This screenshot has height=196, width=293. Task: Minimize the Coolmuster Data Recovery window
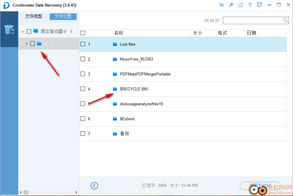pos(269,5)
